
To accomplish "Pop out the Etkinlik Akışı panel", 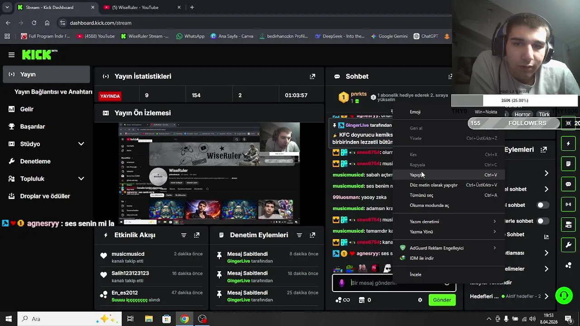I will (x=197, y=235).
